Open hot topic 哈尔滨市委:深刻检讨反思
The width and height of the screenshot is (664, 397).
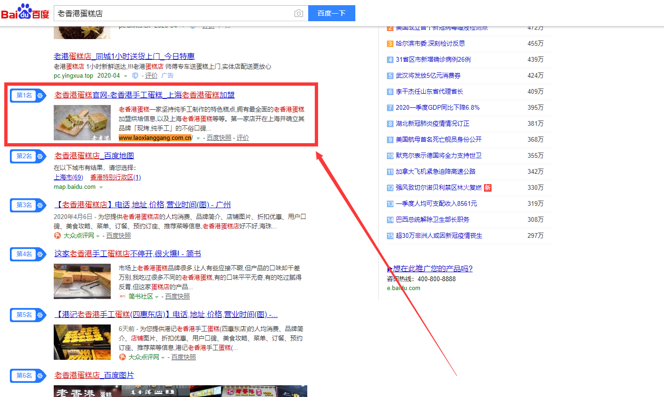click(x=430, y=43)
